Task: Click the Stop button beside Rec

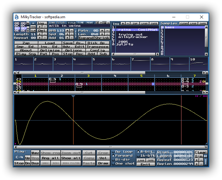Action: [68, 54]
